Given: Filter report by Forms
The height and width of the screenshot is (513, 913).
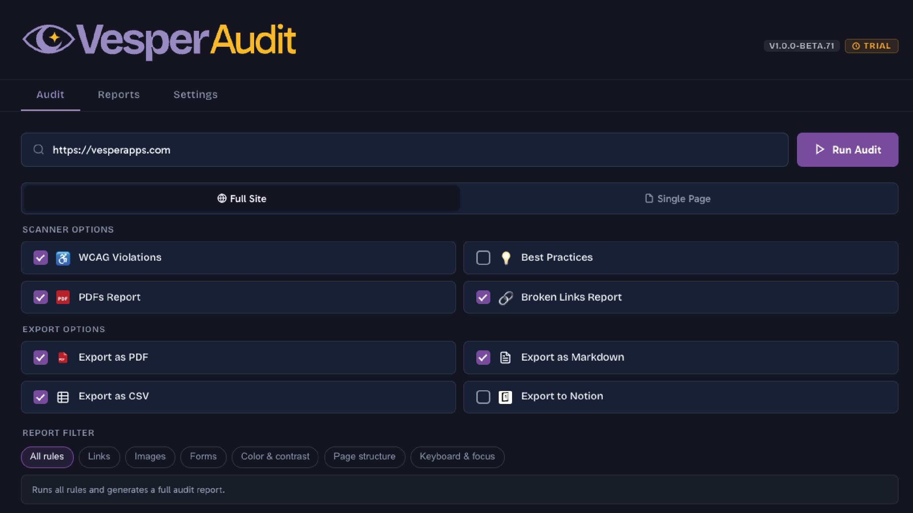Looking at the screenshot, I should click(x=203, y=457).
